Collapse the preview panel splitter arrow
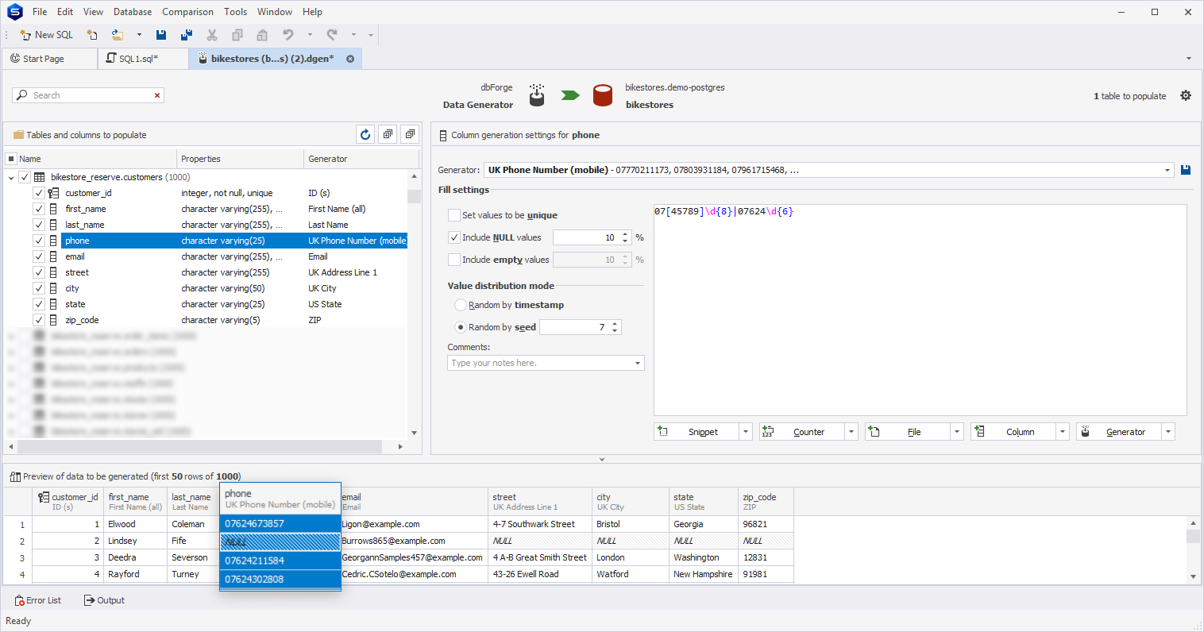Screen dimensions: 1204x632 pyautogui.click(x=602, y=459)
